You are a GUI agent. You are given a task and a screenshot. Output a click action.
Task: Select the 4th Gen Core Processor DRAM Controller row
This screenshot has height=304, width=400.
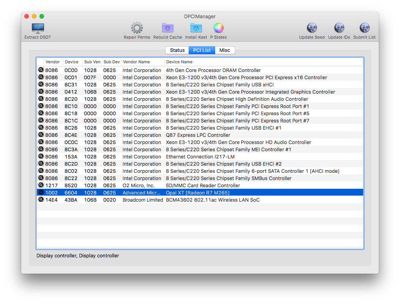(213, 70)
